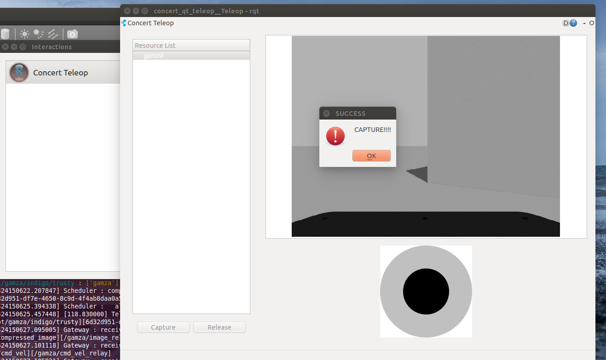Open the blue question mark help icon
Viewport: 606px width, 360px height.
coord(573,23)
